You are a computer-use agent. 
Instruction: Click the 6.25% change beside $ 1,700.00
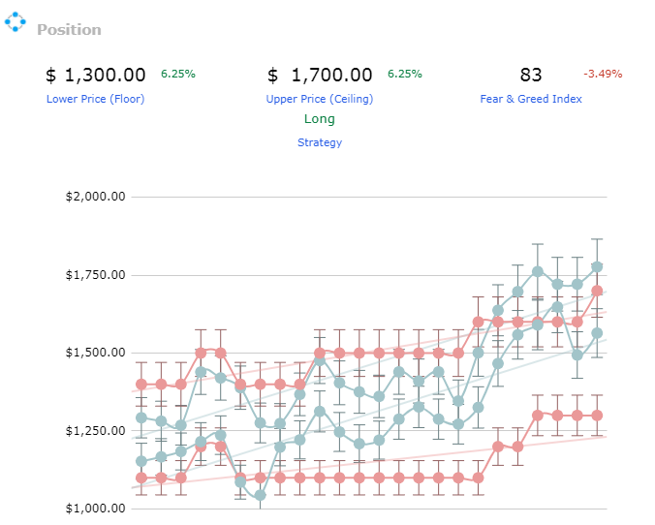(x=405, y=74)
